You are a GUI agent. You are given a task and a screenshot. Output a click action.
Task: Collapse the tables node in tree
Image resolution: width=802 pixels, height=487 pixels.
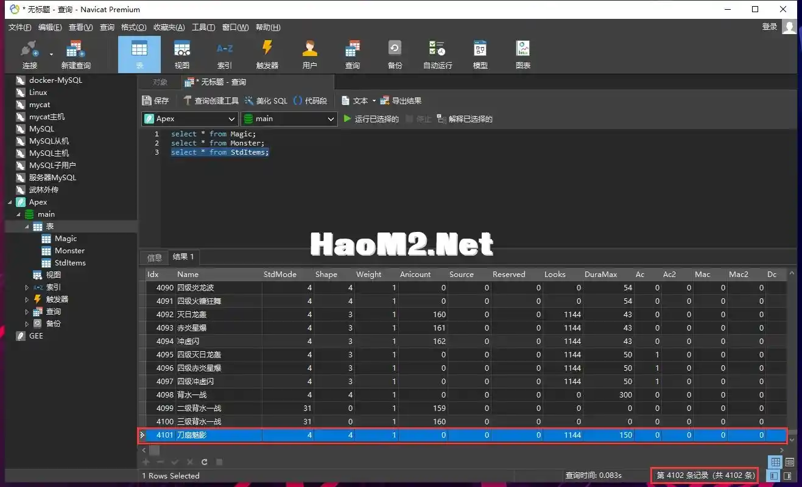click(27, 226)
